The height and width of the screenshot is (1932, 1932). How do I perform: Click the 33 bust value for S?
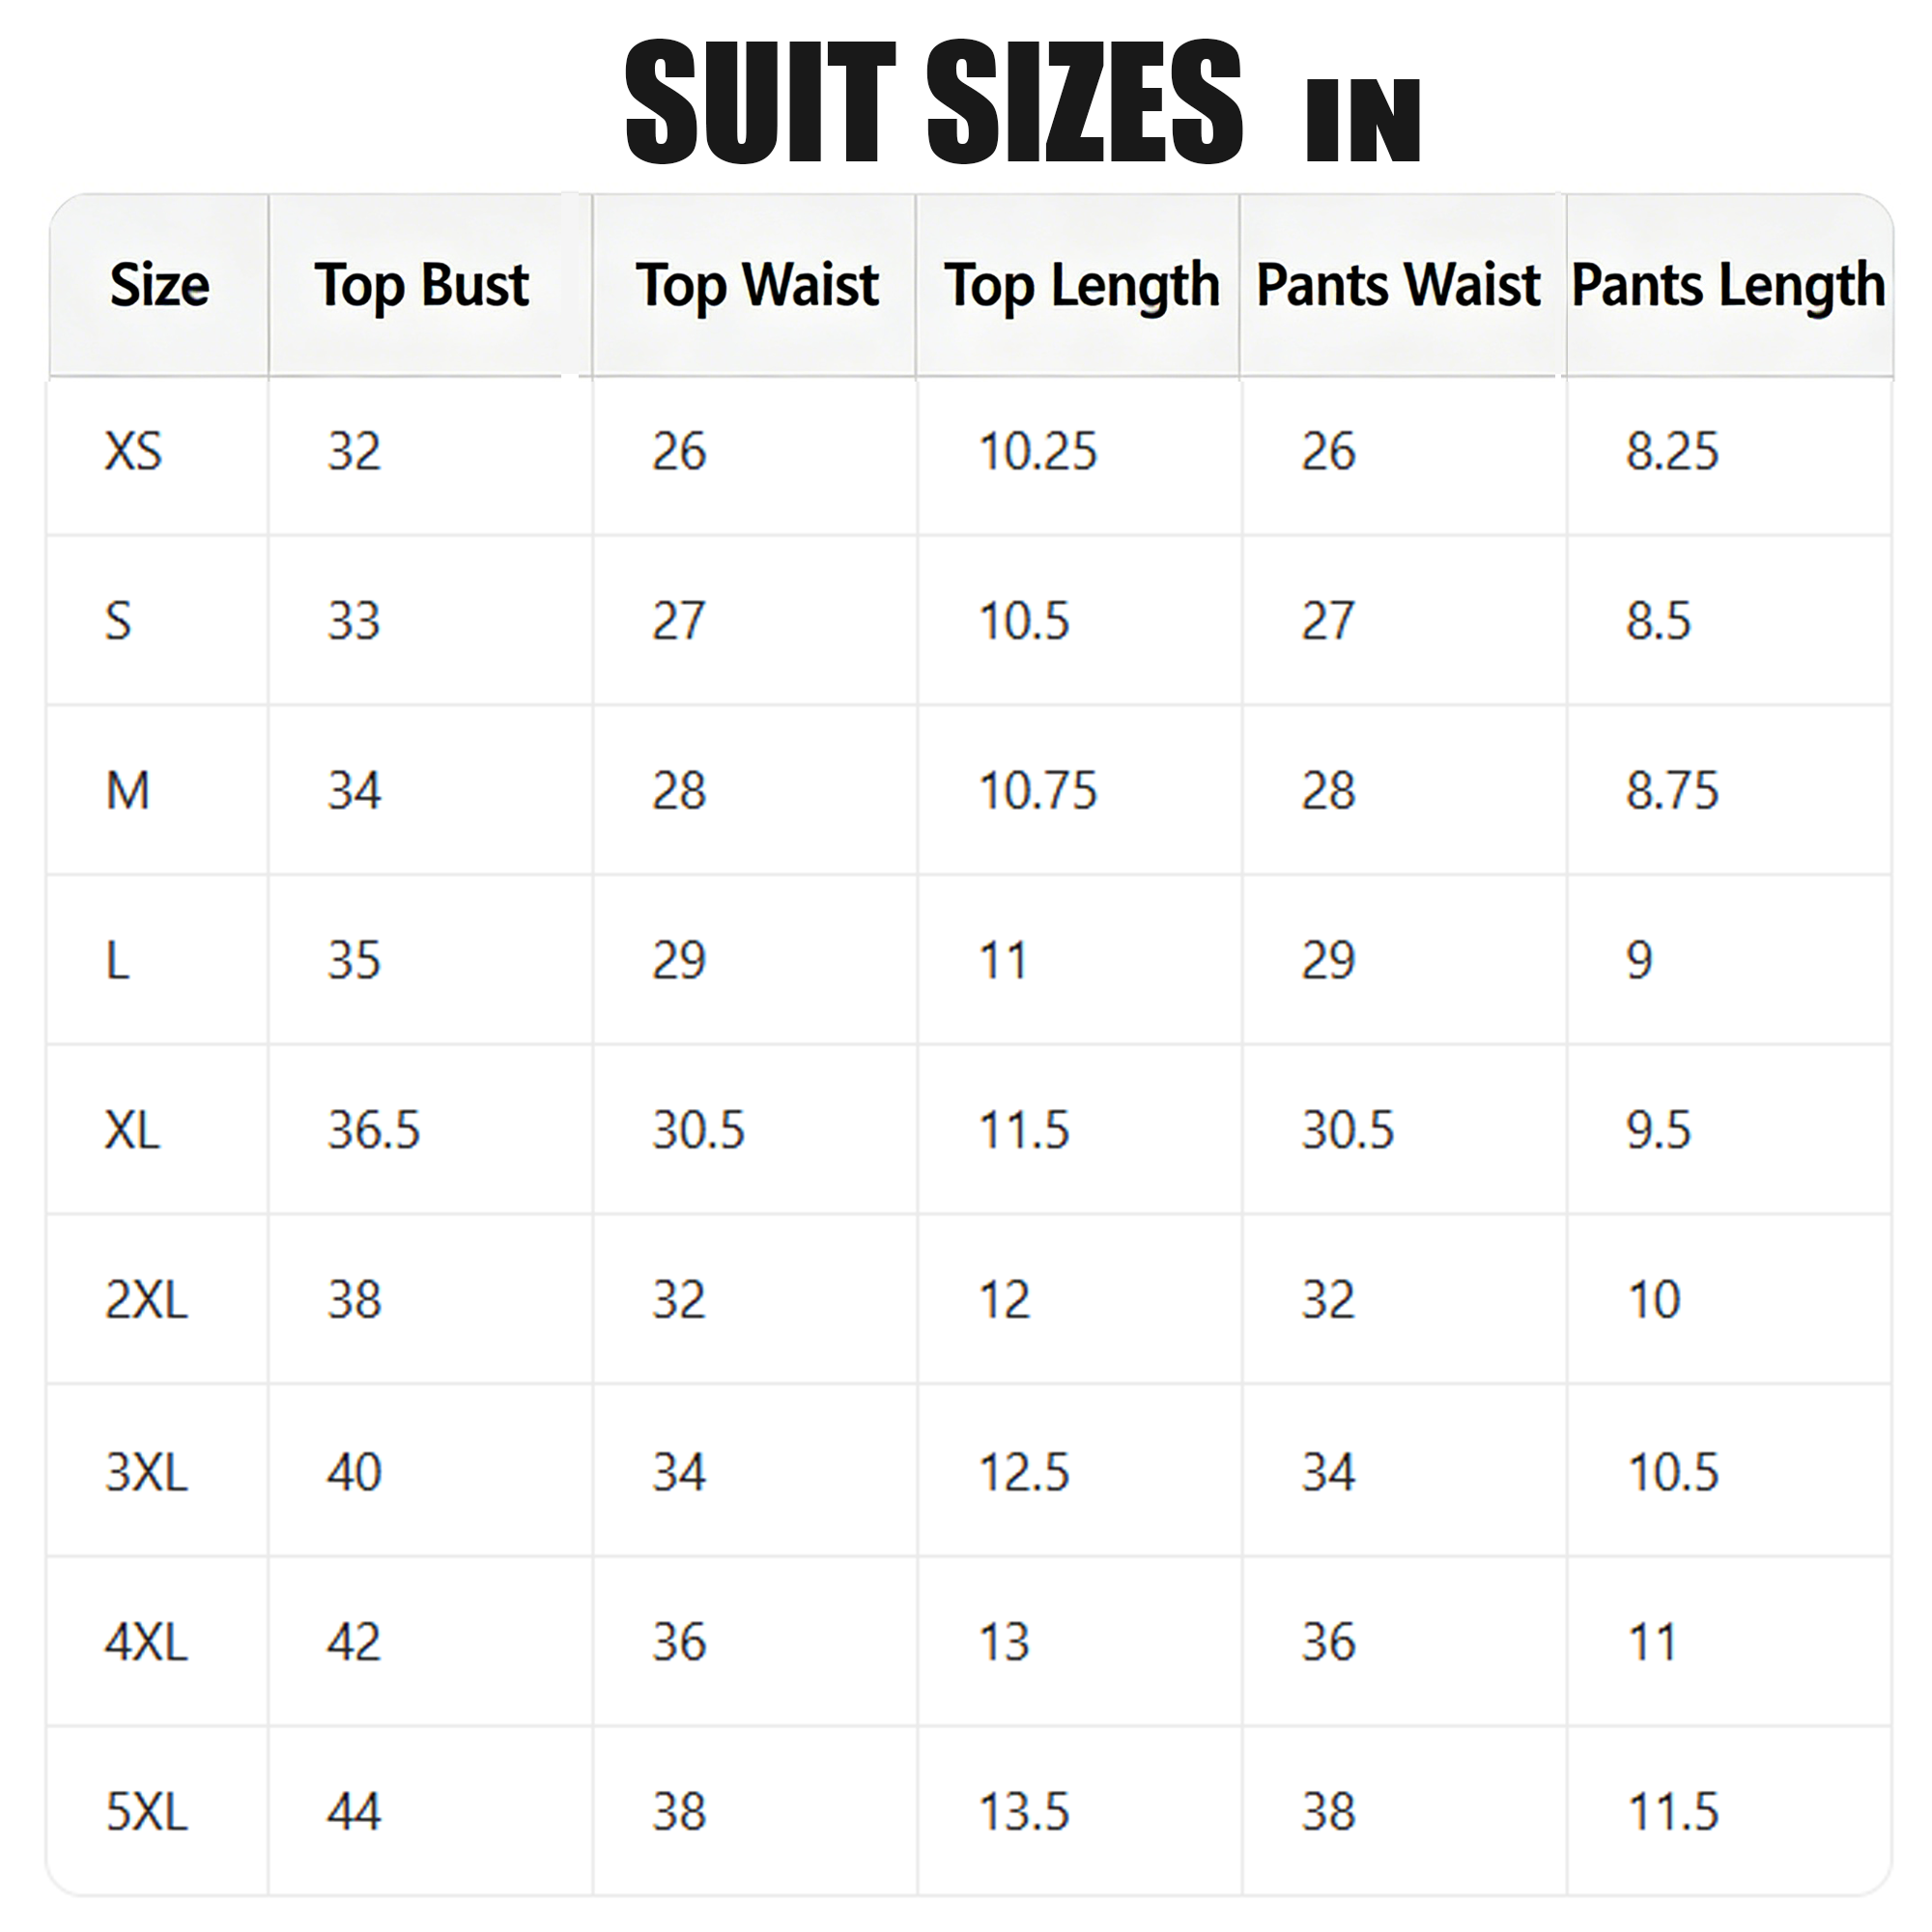tap(354, 621)
